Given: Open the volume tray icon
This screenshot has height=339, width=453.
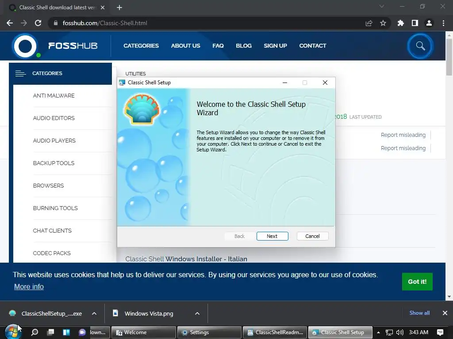Looking at the screenshot, I should tap(399, 332).
